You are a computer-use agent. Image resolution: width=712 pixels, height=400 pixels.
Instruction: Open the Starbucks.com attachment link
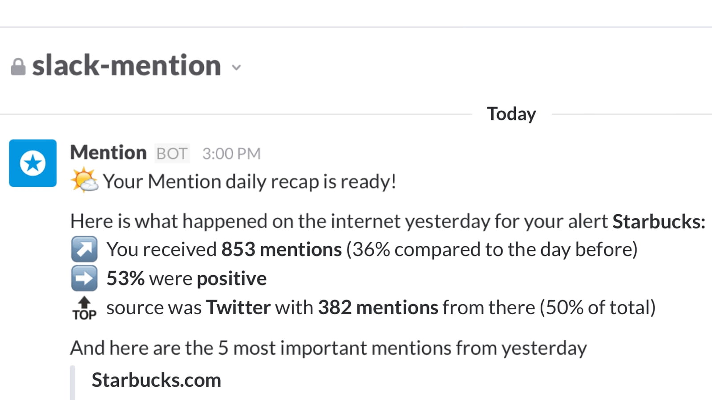(x=156, y=380)
